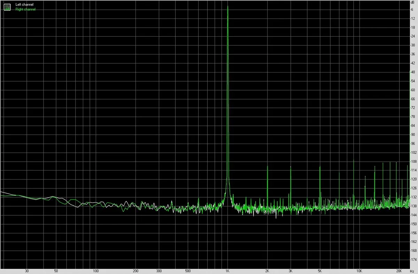Click the 1 kHz fundamental peak tip

[227, 6]
